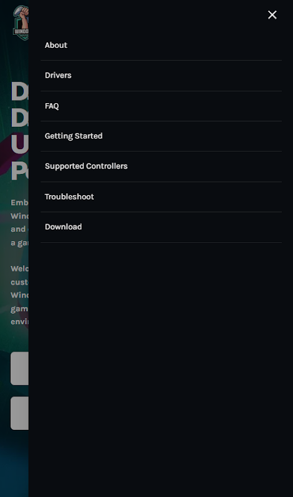Click the empty dark drawer area below Download
This screenshot has height=497, width=293.
click(x=161, y=368)
